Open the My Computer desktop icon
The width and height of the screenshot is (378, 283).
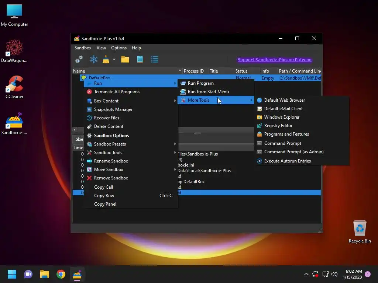(14, 15)
